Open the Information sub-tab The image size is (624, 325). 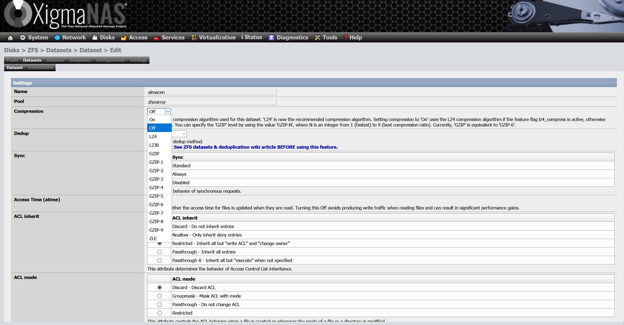coord(41,68)
